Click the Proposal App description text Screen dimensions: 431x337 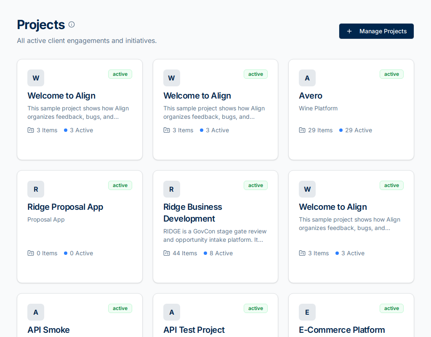point(46,219)
